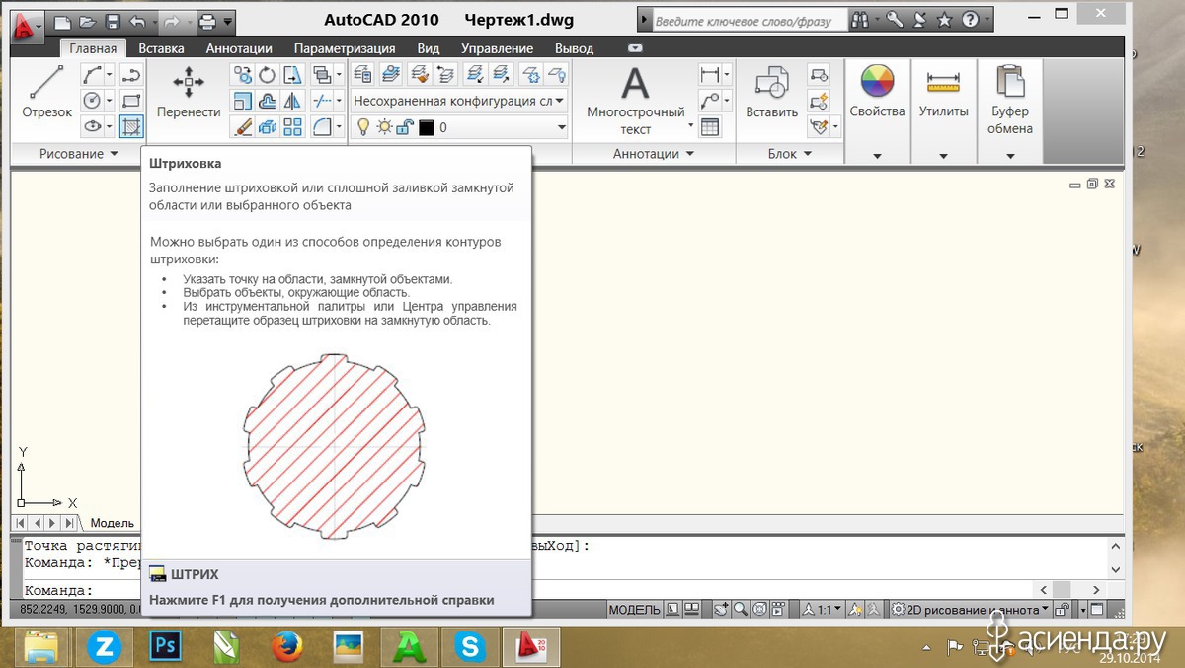The width and height of the screenshot is (1185, 668).
Task: Open the help question mark menu
Action: coord(970,20)
